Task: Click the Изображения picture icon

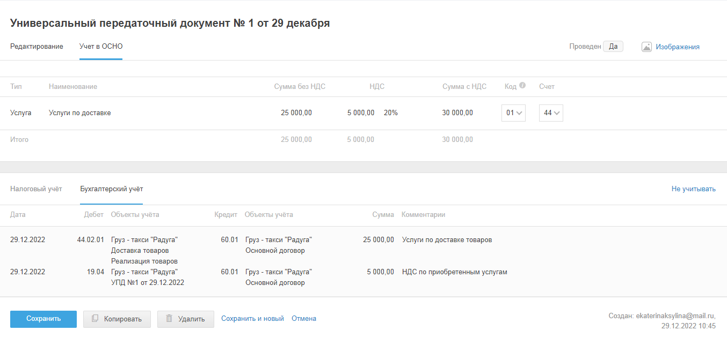Action: tap(646, 47)
